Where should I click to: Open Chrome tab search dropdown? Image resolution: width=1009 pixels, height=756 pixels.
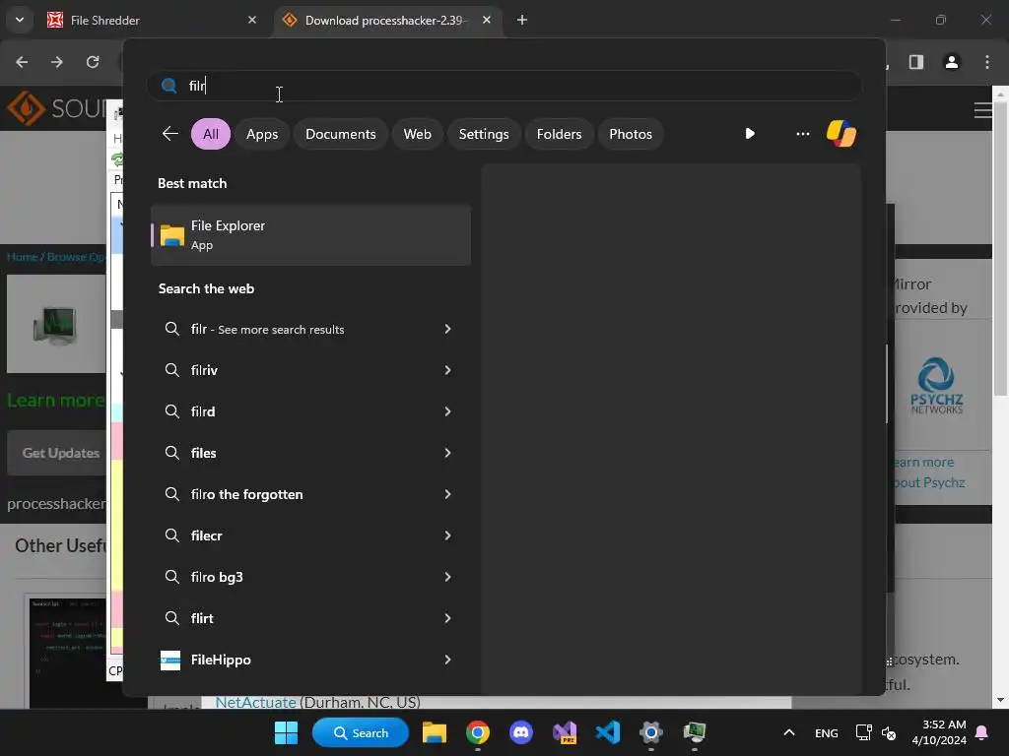click(20, 20)
